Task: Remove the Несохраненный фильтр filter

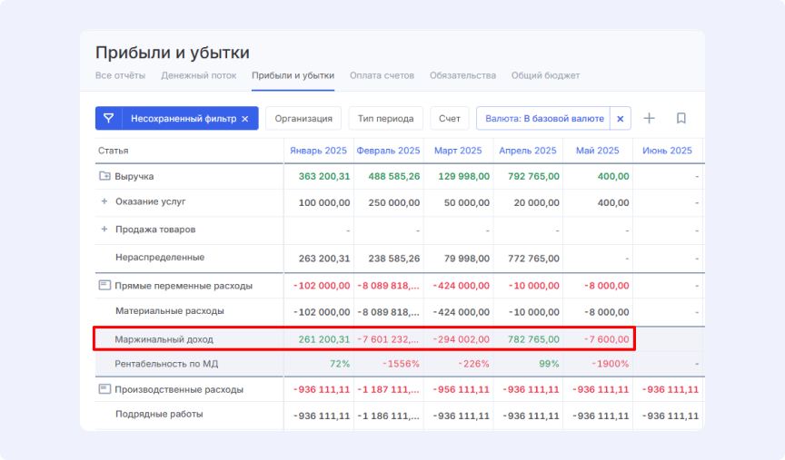Action: coord(245,119)
